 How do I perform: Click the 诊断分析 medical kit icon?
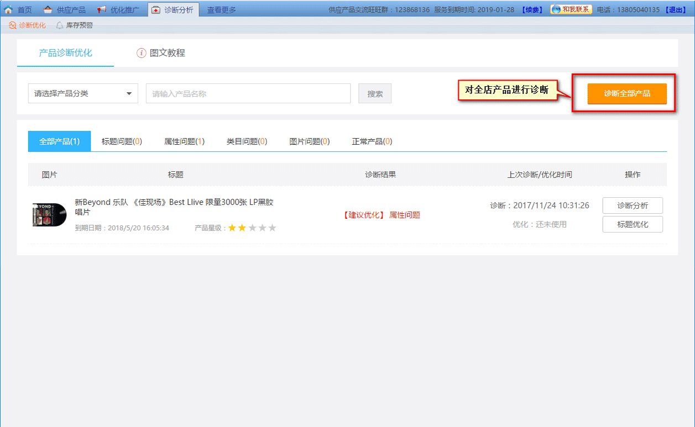click(x=156, y=9)
